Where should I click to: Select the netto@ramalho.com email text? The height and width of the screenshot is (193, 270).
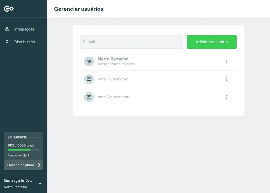tap(116, 64)
